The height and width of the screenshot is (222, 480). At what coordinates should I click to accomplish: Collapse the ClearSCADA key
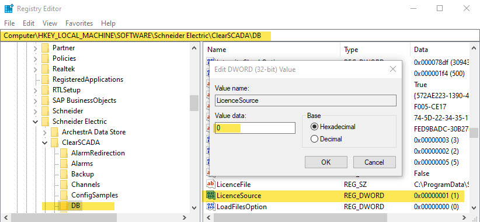pos(45,143)
